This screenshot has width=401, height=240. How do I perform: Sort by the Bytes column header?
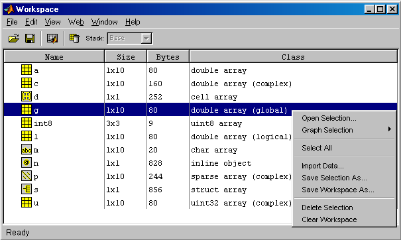coord(168,56)
